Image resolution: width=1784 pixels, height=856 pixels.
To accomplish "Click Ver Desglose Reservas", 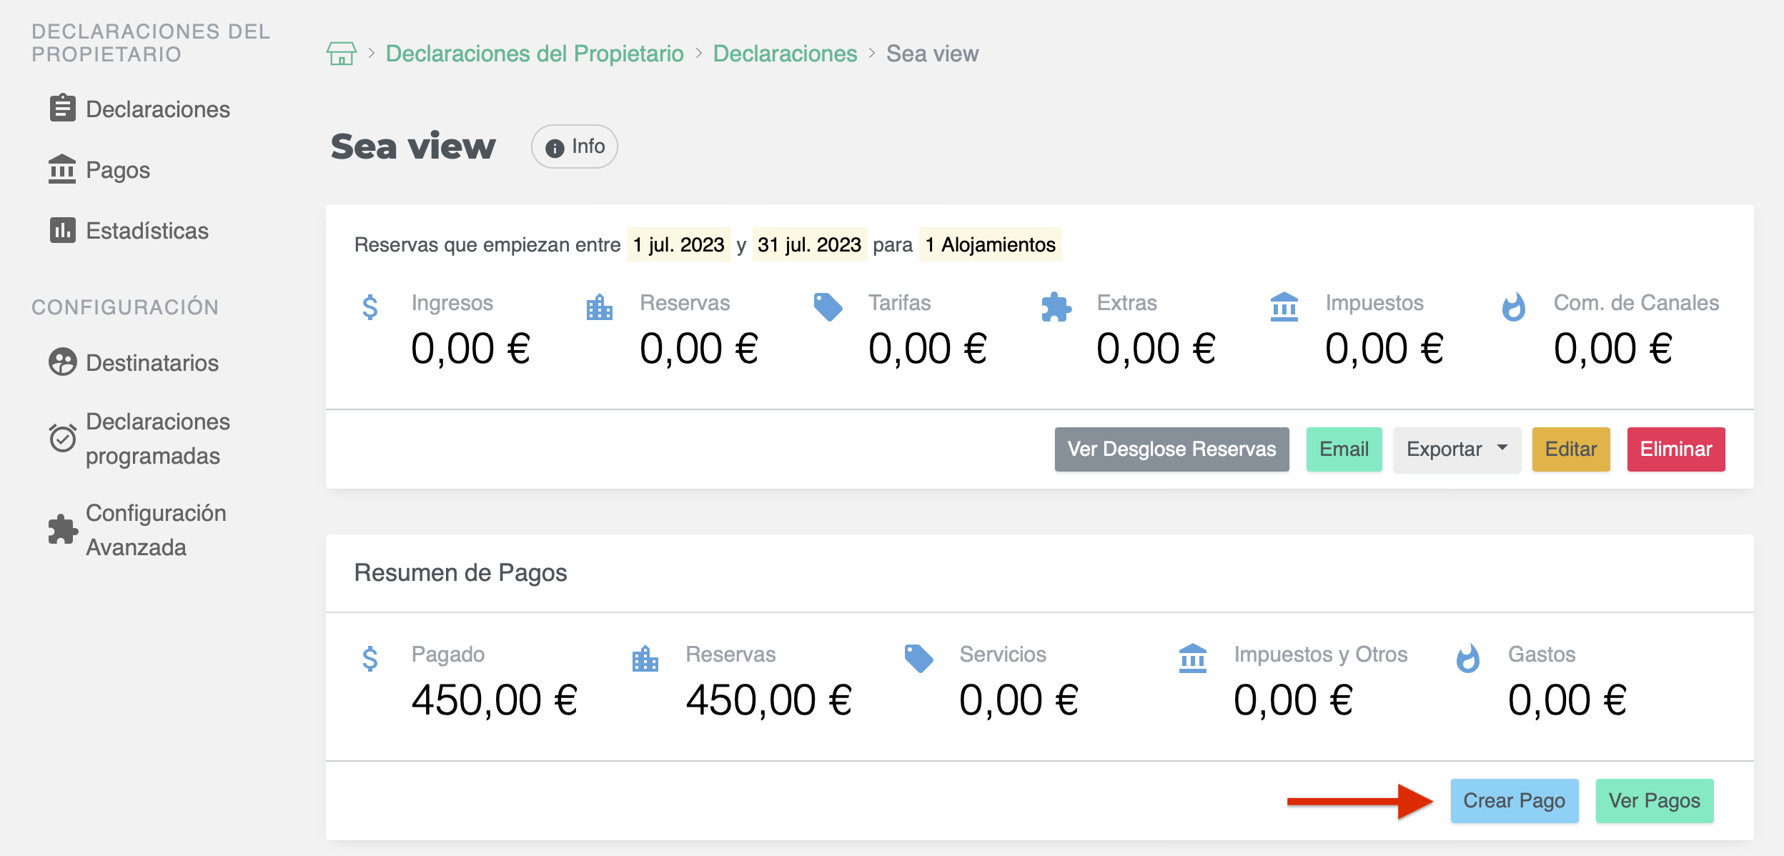I will click(1171, 449).
